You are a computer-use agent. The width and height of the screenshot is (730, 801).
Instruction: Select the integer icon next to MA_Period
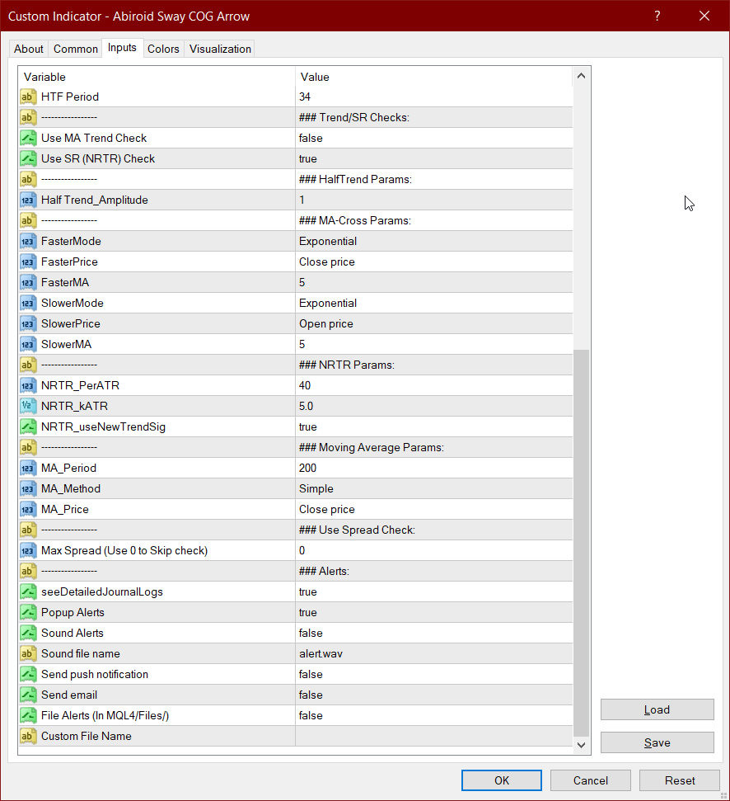[x=28, y=468]
